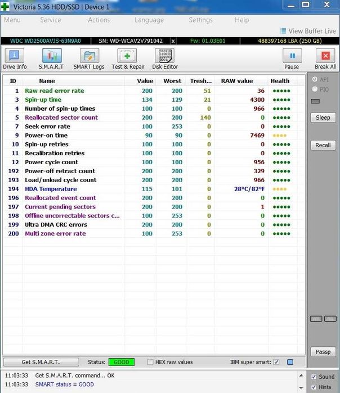Image resolution: width=340 pixels, height=393 pixels.
Task: Open the Service menu
Action: [51, 20]
